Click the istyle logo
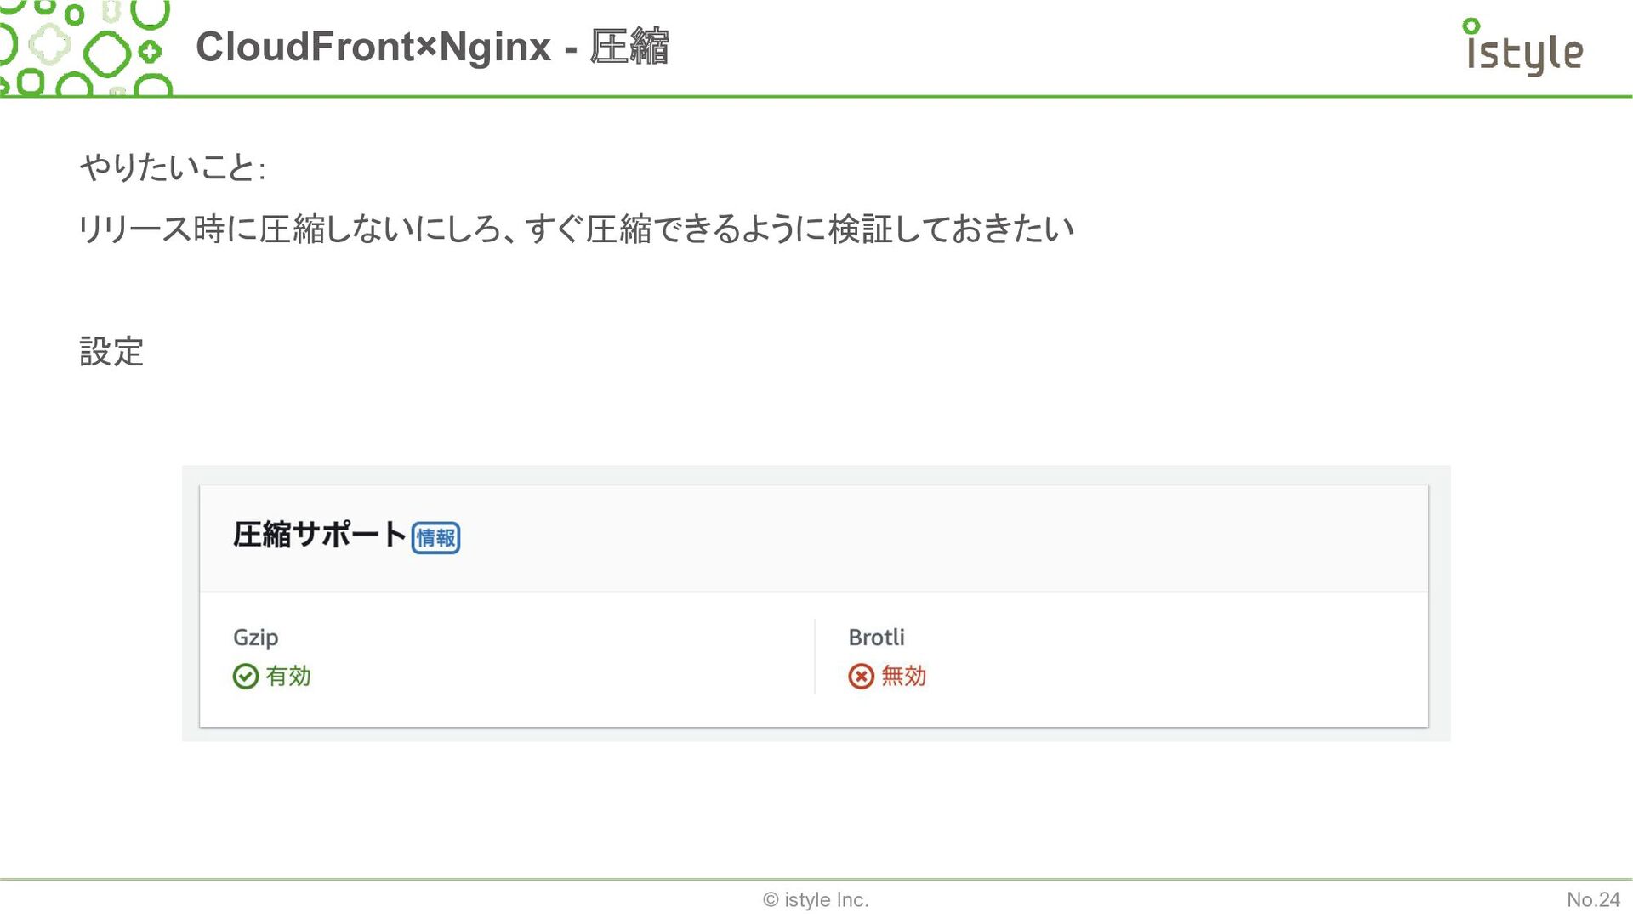This screenshot has width=1633, height=918. tap(1522, 48)
